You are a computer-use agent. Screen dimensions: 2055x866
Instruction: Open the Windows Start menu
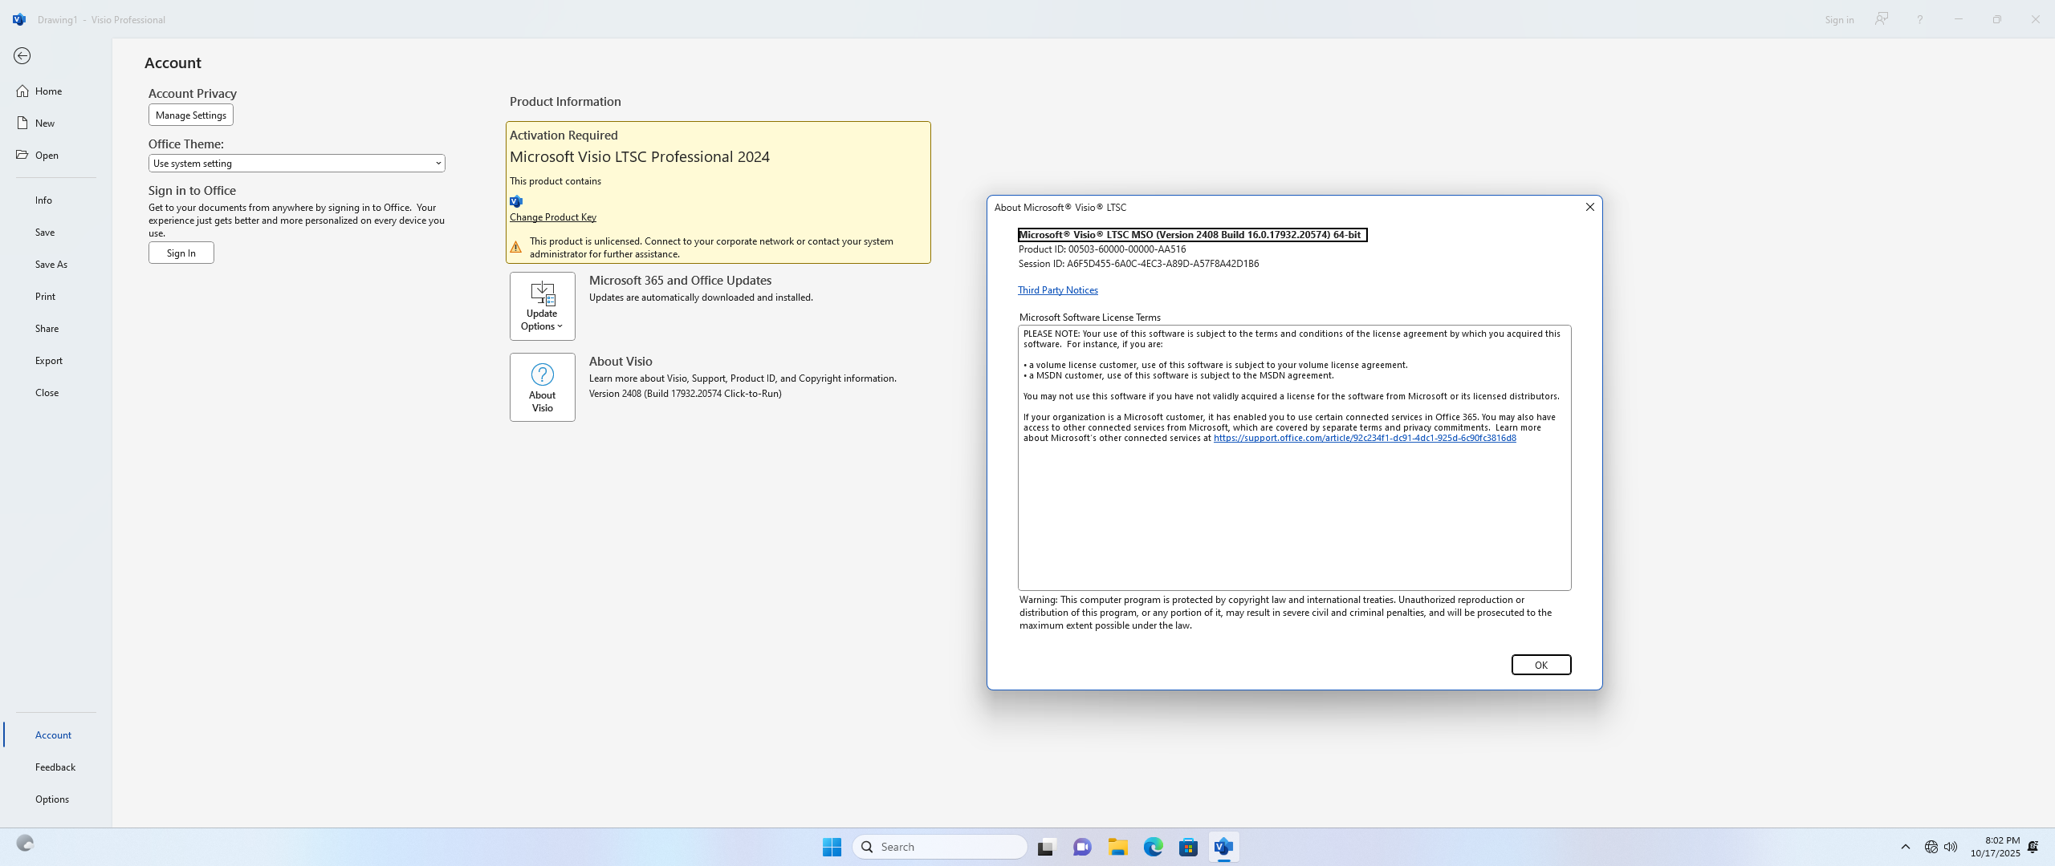(832, 847)
